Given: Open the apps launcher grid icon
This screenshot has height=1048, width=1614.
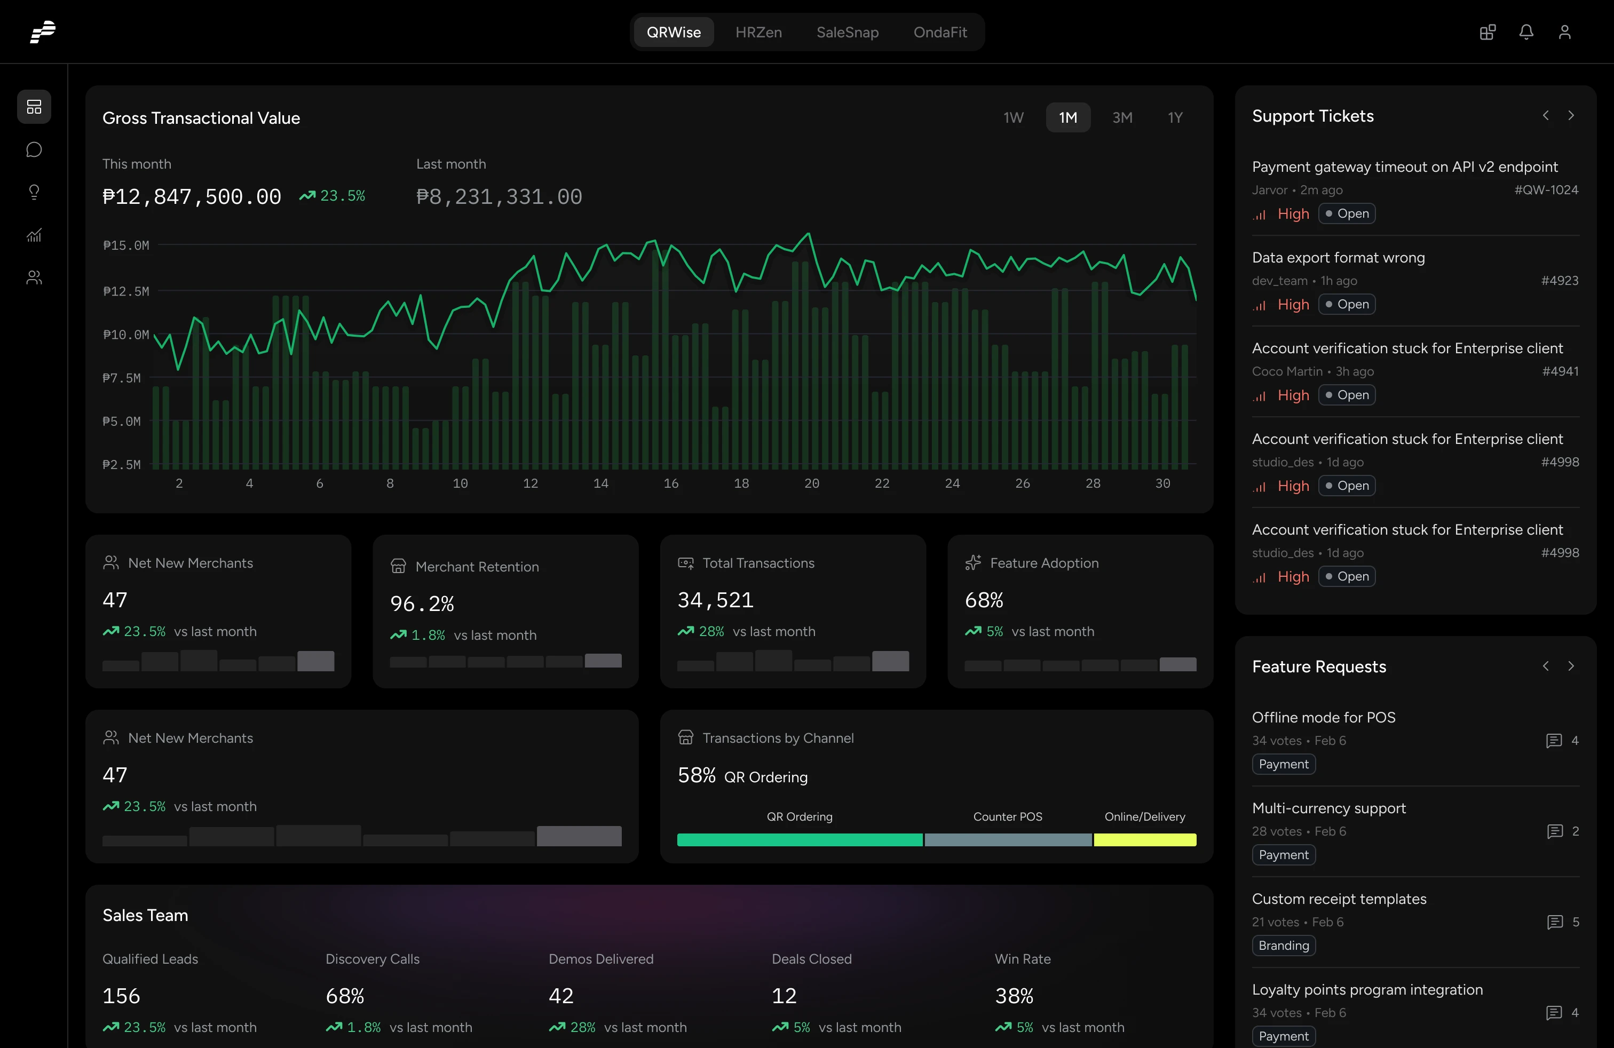Looking at the screenshot, I should tap(1487, 32).
